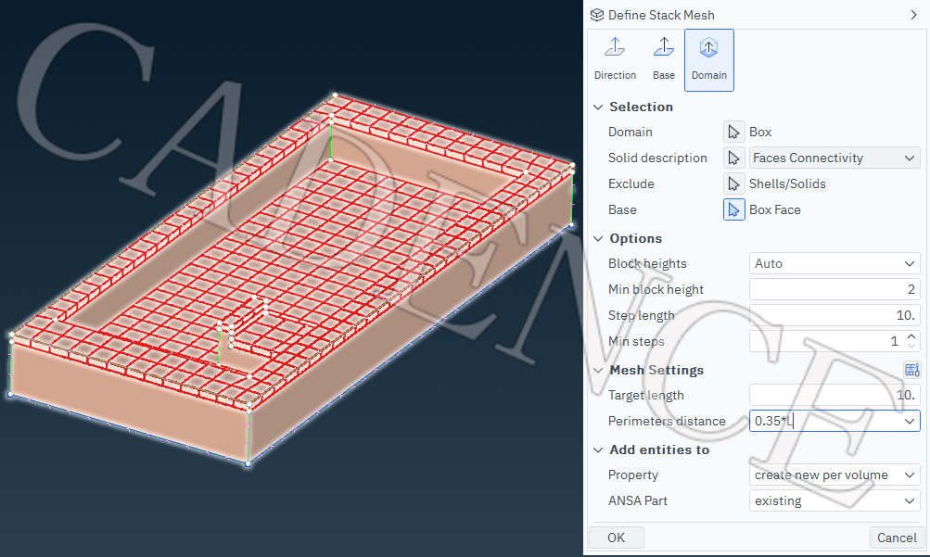The height and width of the screenshot is (557, 930).
Task: Collapse the Add entities to section
Action: coord(598,450)
